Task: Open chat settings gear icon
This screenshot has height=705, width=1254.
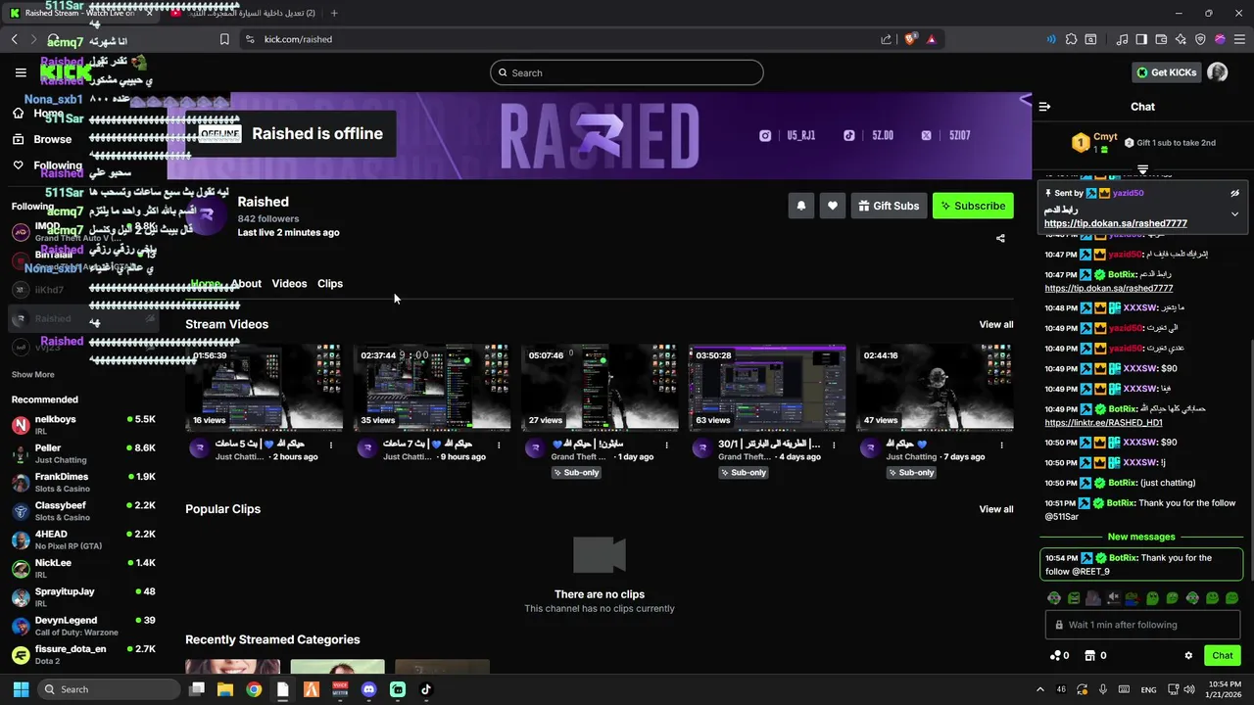Action: (1188, 656)
